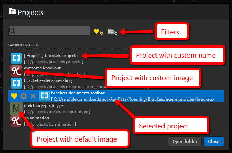This screenshot has width=232, height=153.
Task: Unfavorite brackets-documents-toolbar using the yellow heart
Action: point(14,96)
